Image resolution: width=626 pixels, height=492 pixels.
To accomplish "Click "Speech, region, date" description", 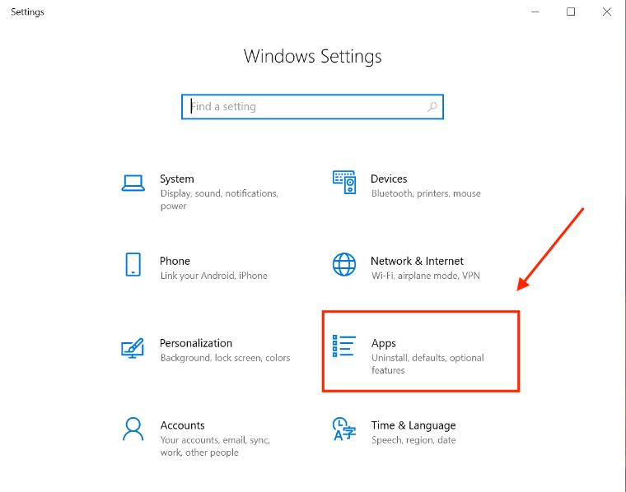I will [x=413, y=440].
